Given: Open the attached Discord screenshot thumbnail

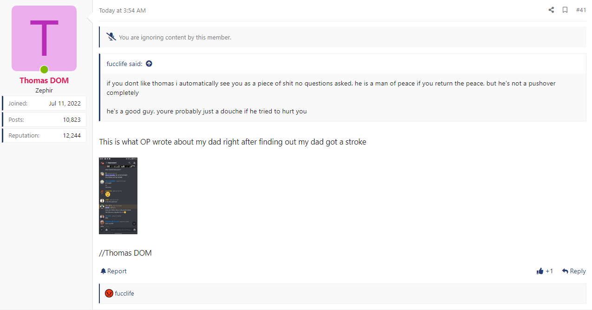Looking at the screenshot, I should click(x=118, y=196).
